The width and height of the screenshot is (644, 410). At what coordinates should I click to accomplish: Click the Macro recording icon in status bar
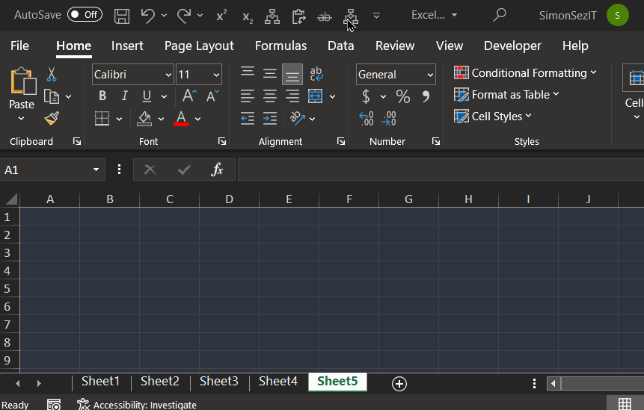click(x=54, y=405)
